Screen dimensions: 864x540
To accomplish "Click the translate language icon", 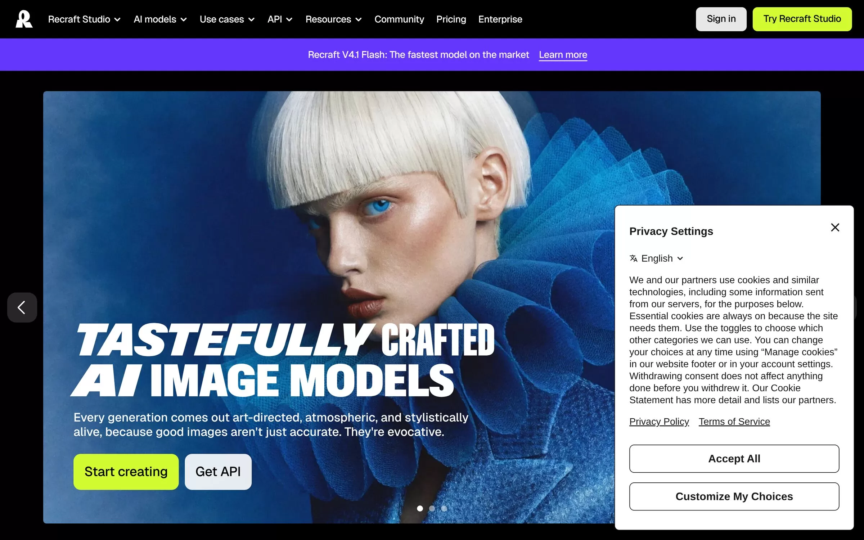I will tap(633, 258).
